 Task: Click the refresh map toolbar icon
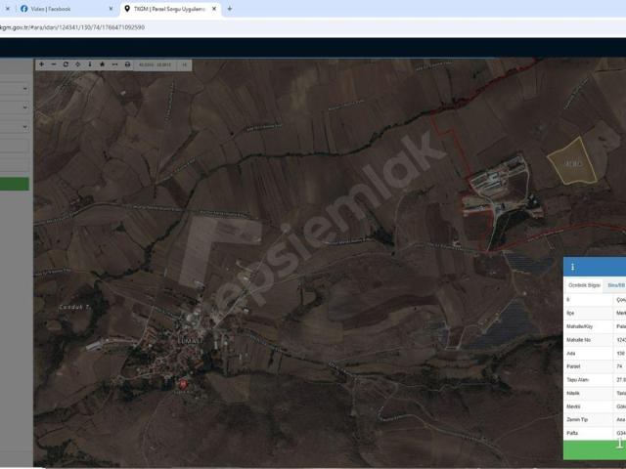click(x=66, y=64)
